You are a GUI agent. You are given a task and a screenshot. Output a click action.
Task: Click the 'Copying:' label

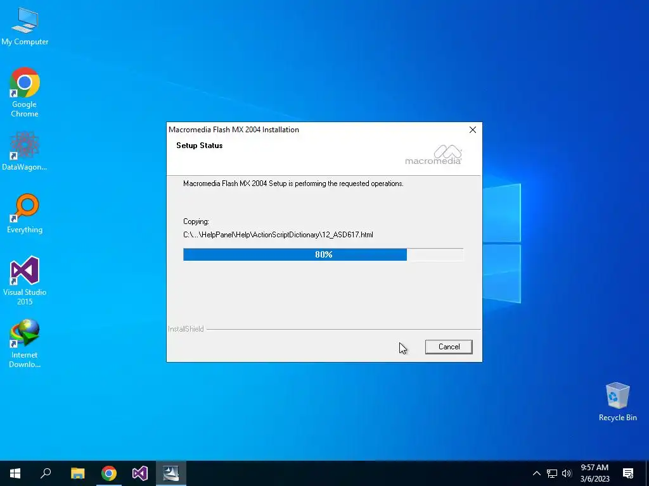click(x=196, y=221)
